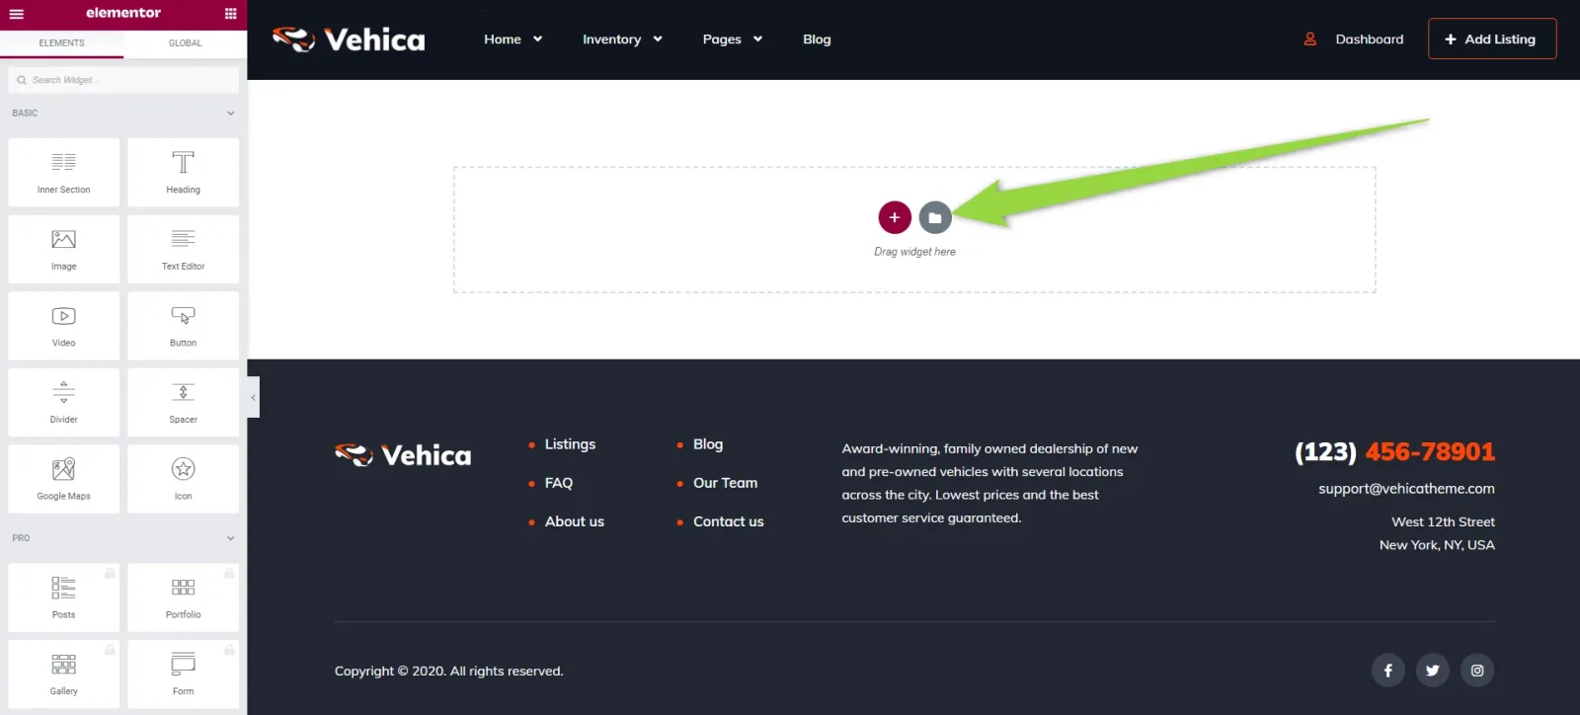The width and height of the screenshot is (1580, 715).
Task: Open the Facebook social icon in footer
Action: coord(1387,671)
